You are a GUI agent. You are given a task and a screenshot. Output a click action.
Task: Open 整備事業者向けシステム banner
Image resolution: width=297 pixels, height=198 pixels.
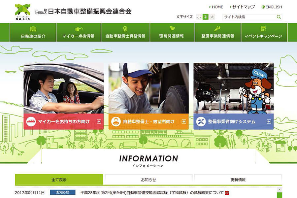[x=234, y=122]
